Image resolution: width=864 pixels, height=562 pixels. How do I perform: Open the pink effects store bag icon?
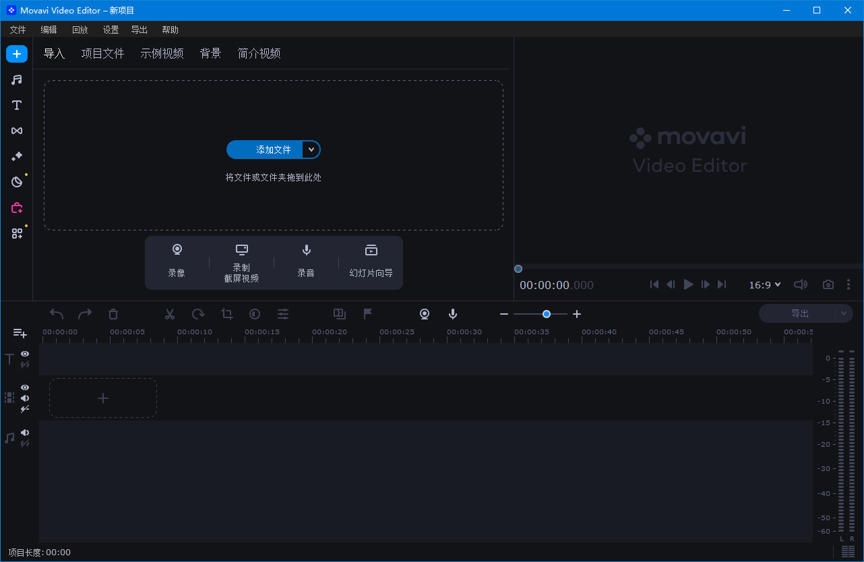tap(17, 208)
